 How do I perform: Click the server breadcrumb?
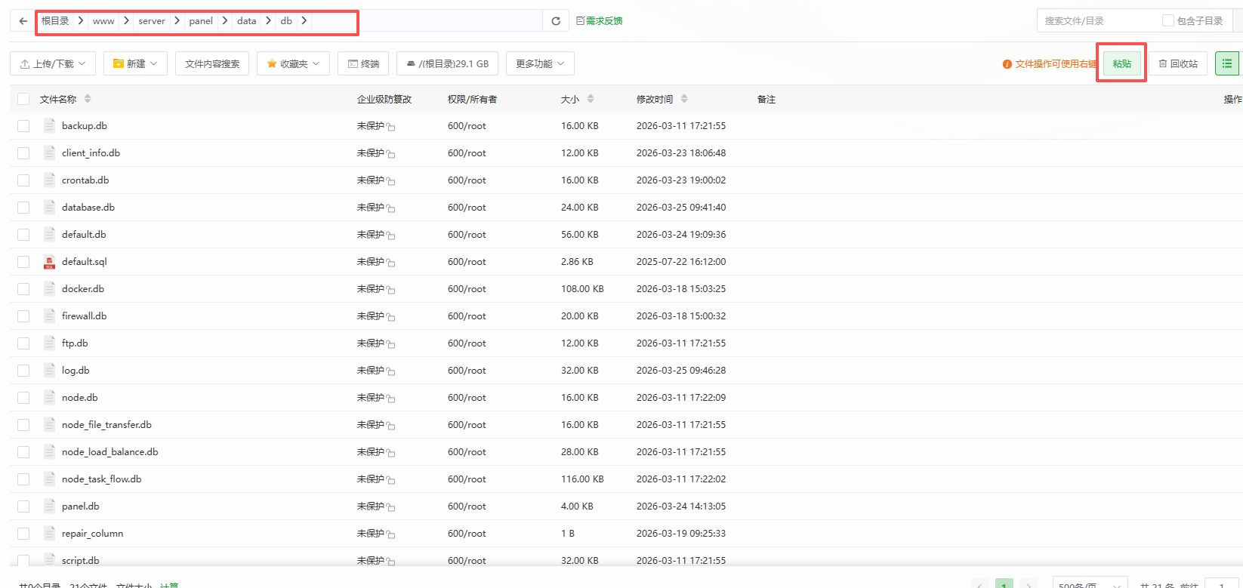coord(152,21)
